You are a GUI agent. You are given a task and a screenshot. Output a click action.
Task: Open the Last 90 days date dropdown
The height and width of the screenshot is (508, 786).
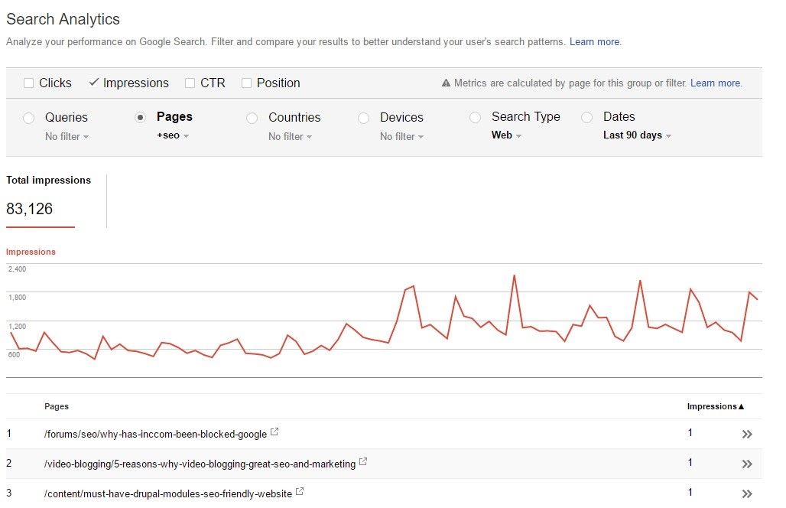click(x=637, y=135)
